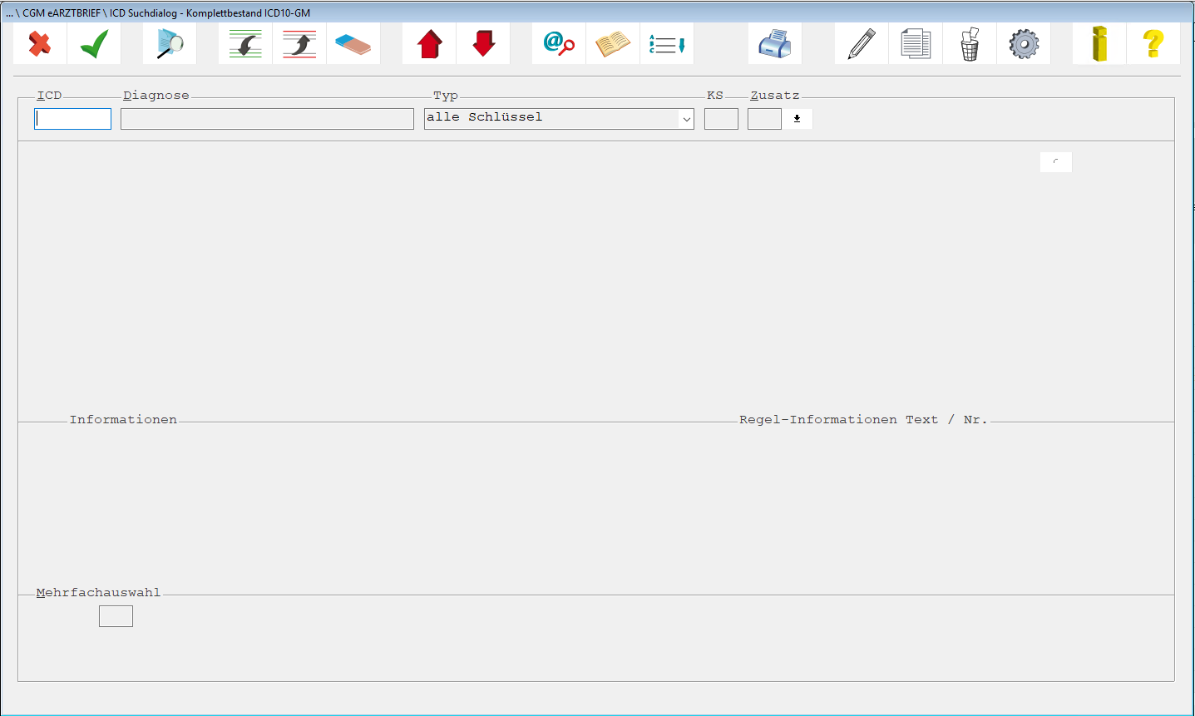Click the sorted list icon
Image resolution: width=1195 pixels, height=716 pixels.
[667, 43]
